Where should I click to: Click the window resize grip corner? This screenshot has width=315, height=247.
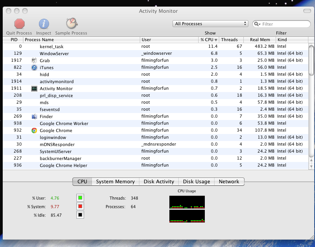pos(311,237)
